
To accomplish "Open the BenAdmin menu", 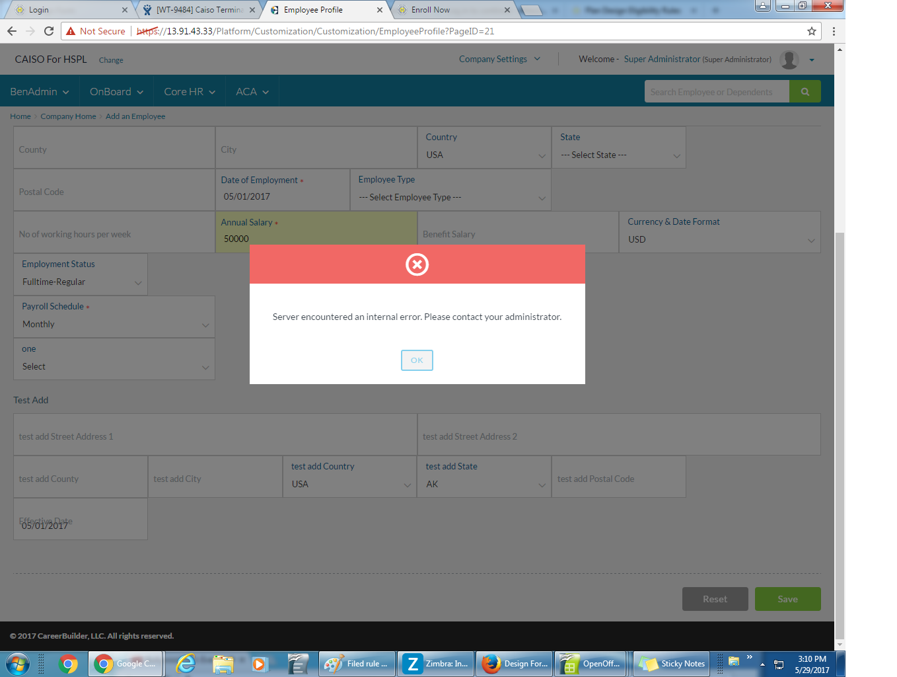I will (x=39, y=92).
